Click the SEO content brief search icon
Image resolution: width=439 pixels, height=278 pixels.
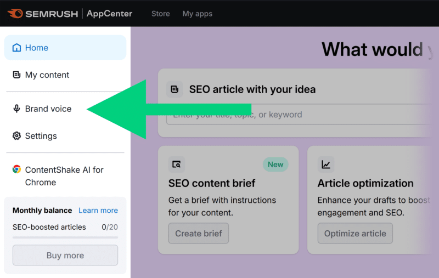(176, 164)
